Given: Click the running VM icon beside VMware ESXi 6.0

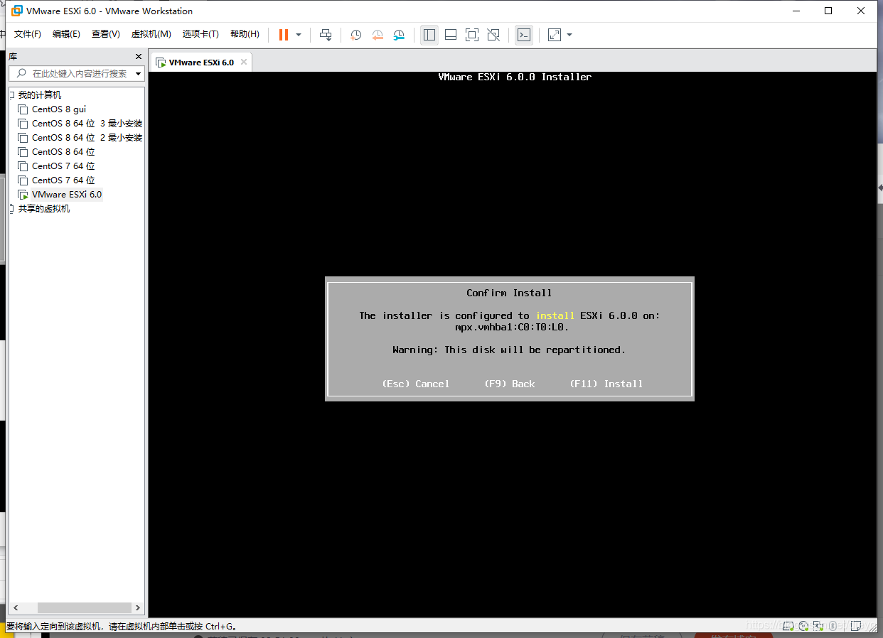Looking at the screenshot, I should coord(23,195).
